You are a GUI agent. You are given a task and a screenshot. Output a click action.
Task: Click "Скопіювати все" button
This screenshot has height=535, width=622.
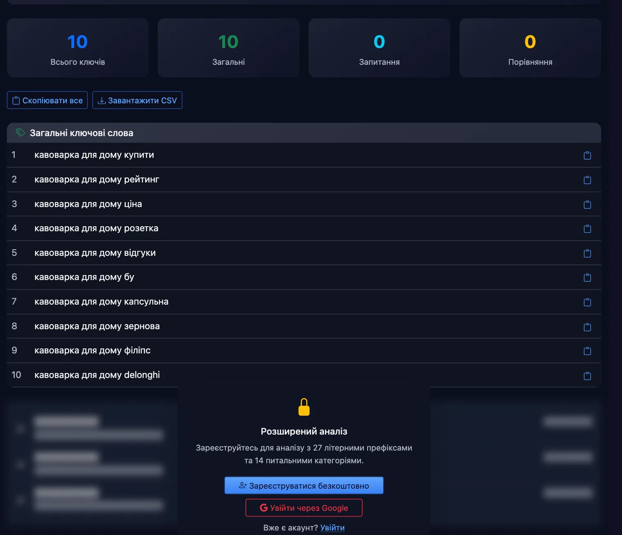(48, 100)
